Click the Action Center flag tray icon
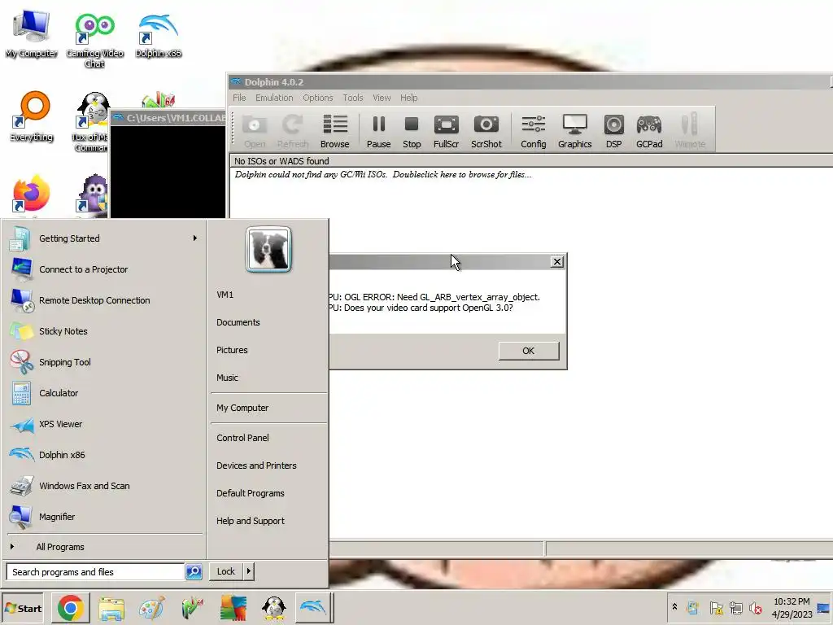Screen dimensions: 833x625 pyautogui.click(x=716, y=608)
